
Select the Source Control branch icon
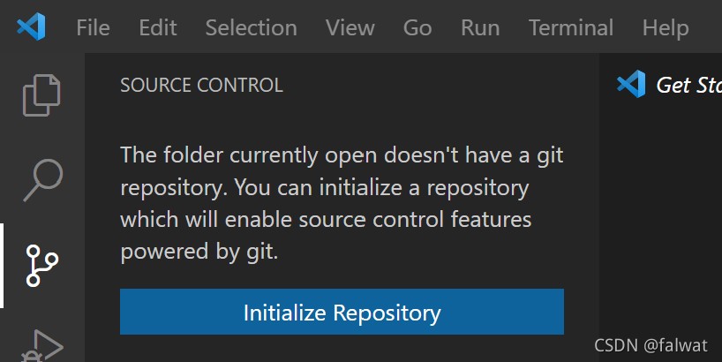[41, 265]
